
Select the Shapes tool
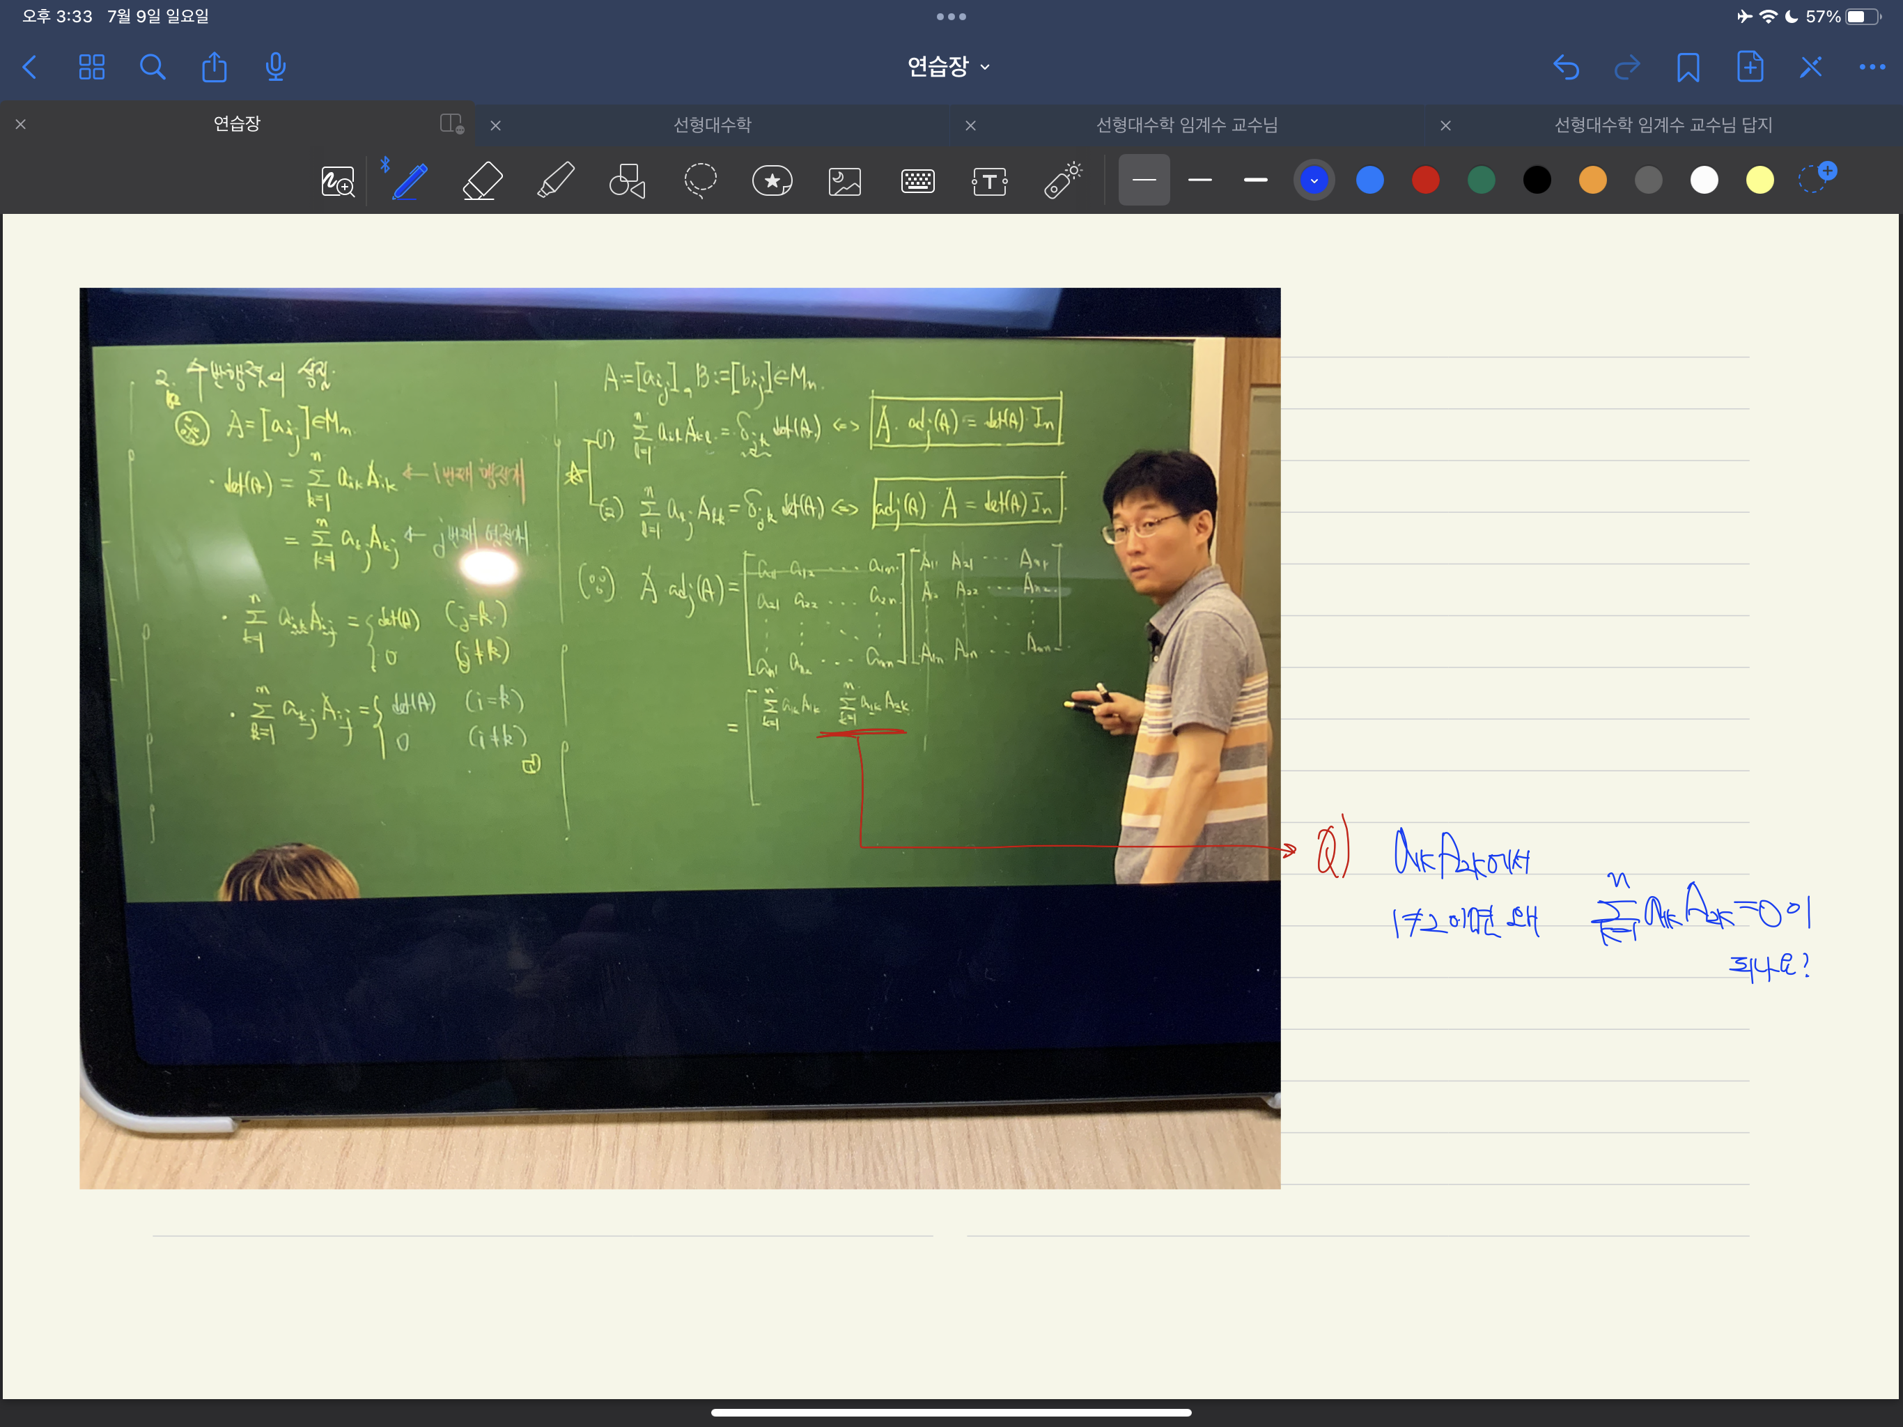coord(627,180)
